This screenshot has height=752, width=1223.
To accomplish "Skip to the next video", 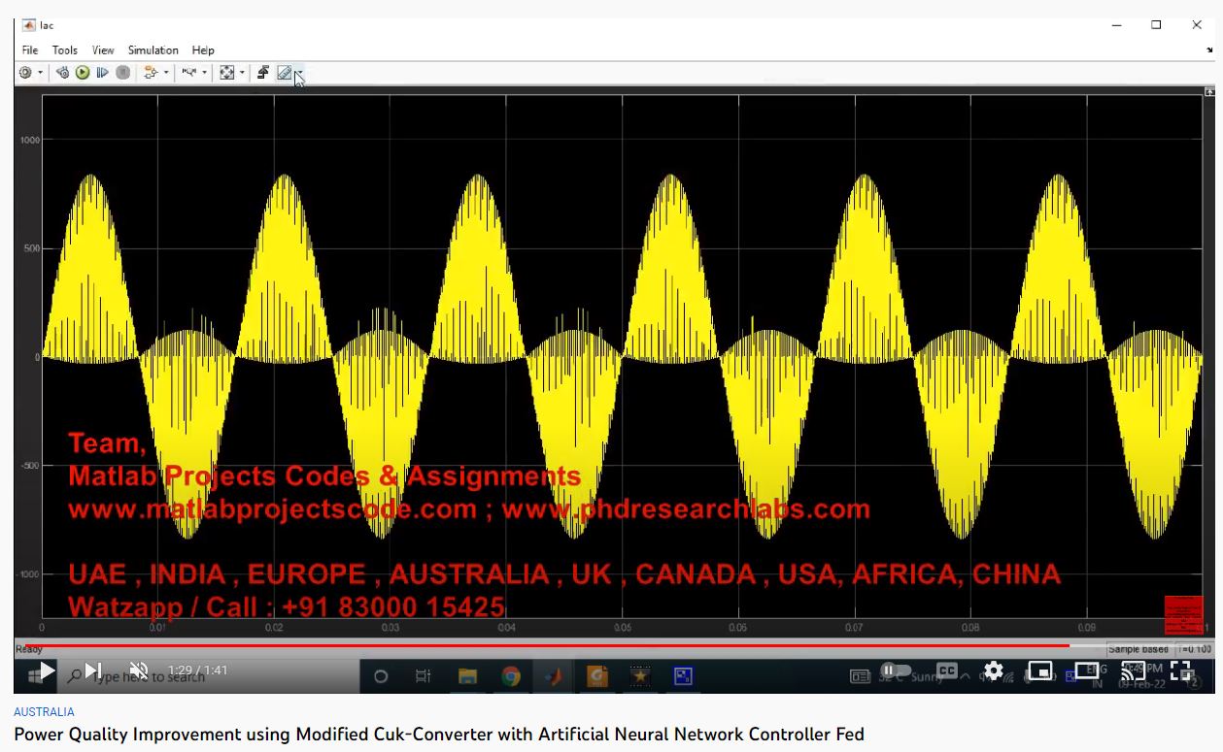I will tap(93, 670).
